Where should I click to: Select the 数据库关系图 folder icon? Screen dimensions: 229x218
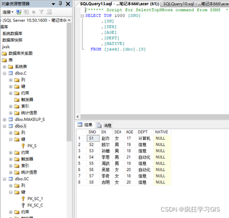pos(4,53)
